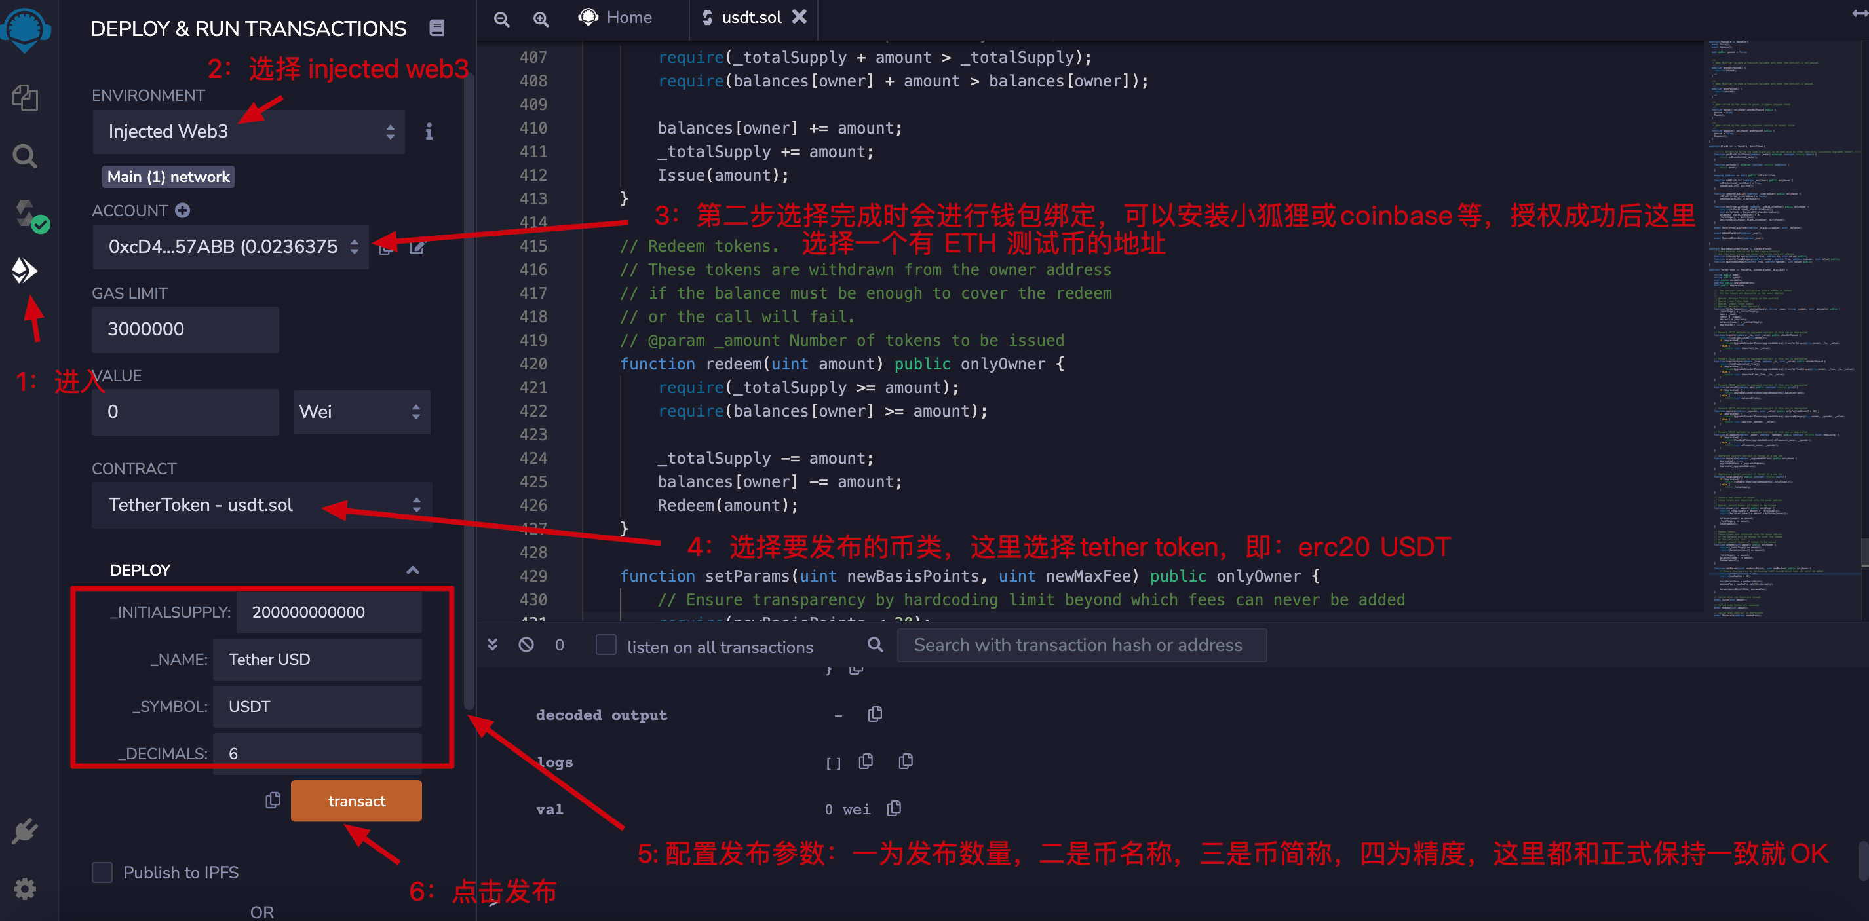
Task: Collapse the DEPLOY section
Action: pyautogui.click(x=413, y=570)
